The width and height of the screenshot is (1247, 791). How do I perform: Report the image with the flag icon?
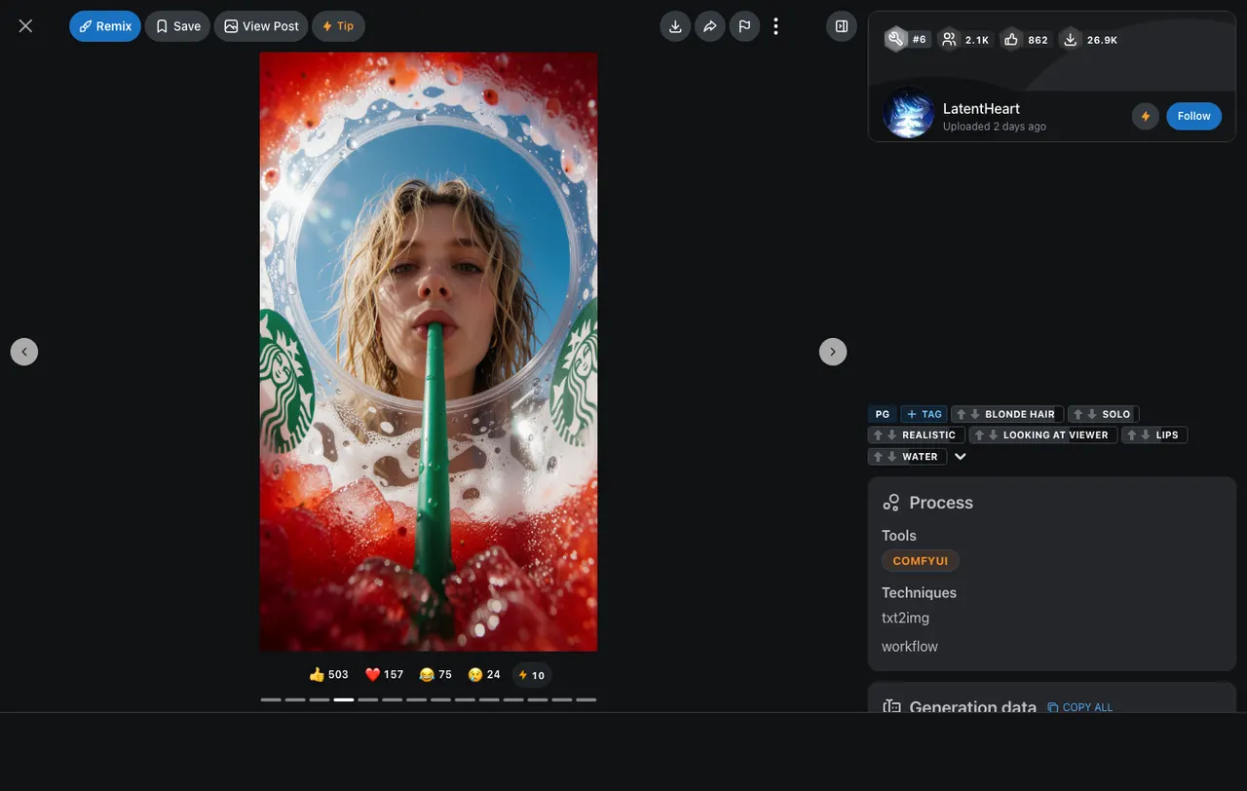coord(744,26)
